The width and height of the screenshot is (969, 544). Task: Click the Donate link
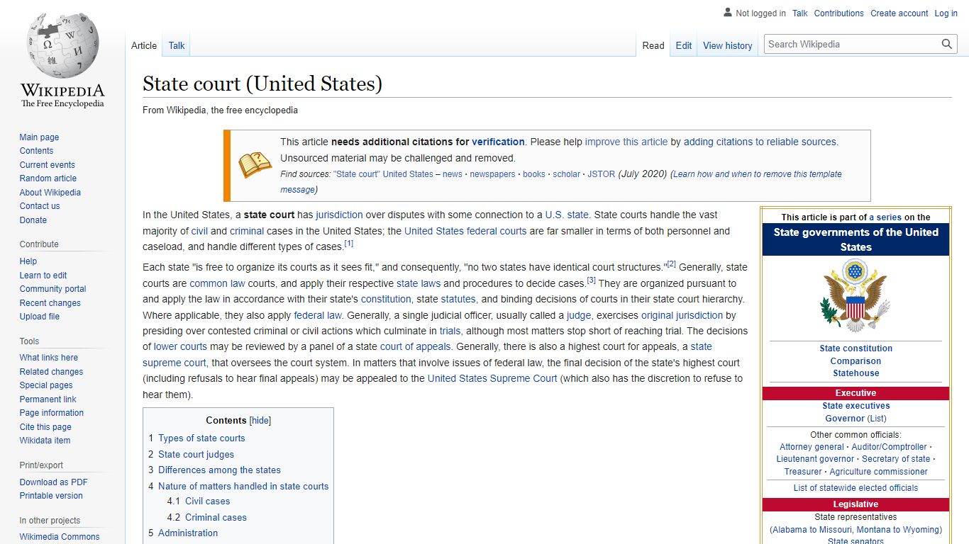[x=33, y=220]
